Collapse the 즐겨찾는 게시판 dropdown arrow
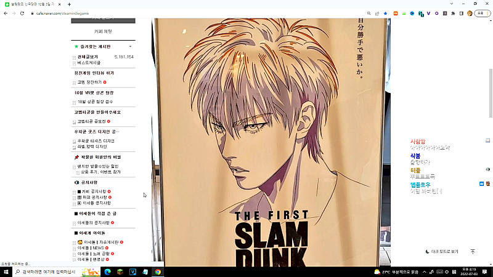Viewport: 493px width, 277px height. click(131, 47)
